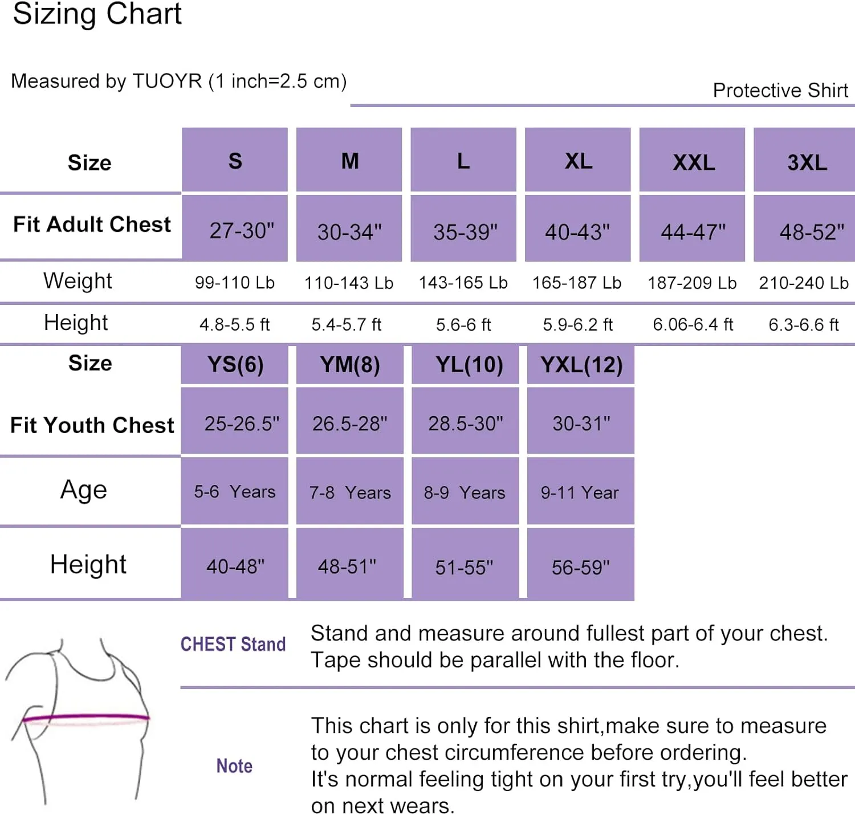855x815 pixels.
Task: Click the Protective Shirt heading
Action: tap(780, 90)
